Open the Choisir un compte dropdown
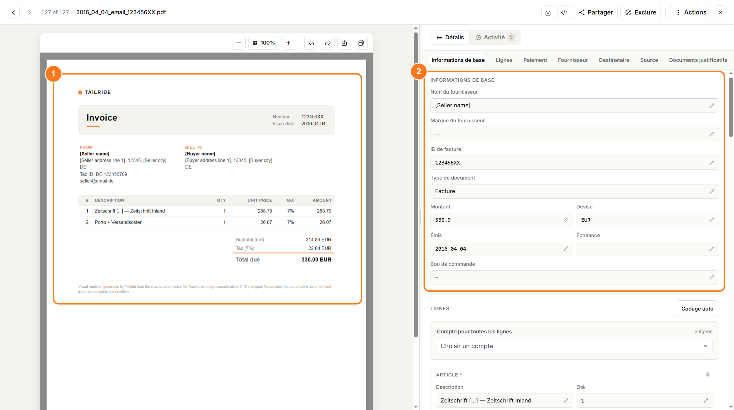The image size is (734, 410). pyautogui.click(x=574, y=346)
